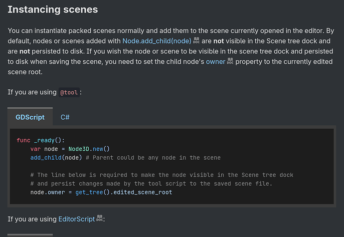Click the @tool inline code
The width and height of the screenshot is (344, 237).
click(69, 92)
